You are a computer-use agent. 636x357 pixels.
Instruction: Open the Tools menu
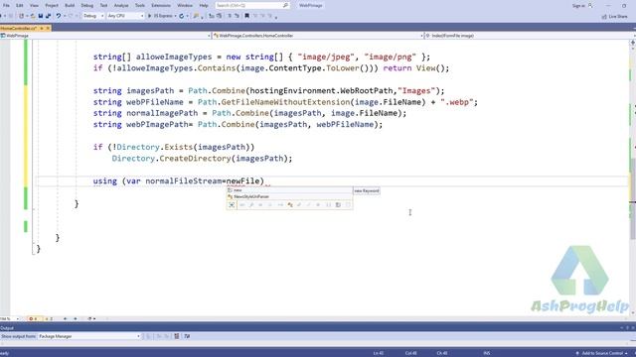[x=140, y=5]
